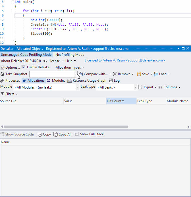Click the Load snapshot icon
191x197 pixels.
point(156,74)
